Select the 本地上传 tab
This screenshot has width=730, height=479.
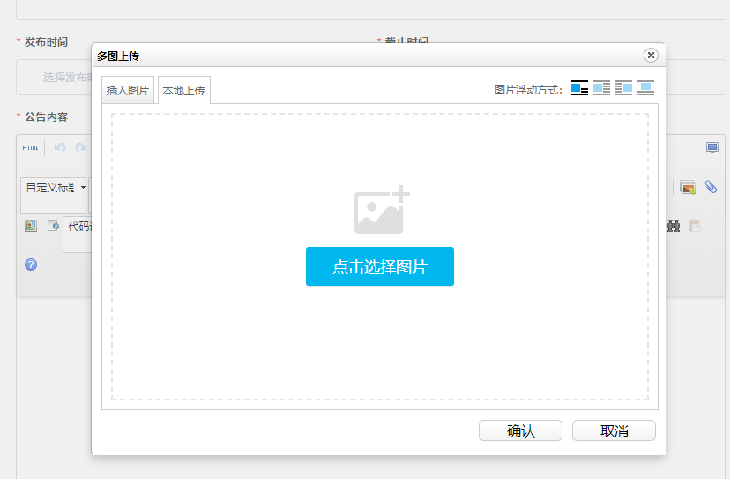(184, 90)
